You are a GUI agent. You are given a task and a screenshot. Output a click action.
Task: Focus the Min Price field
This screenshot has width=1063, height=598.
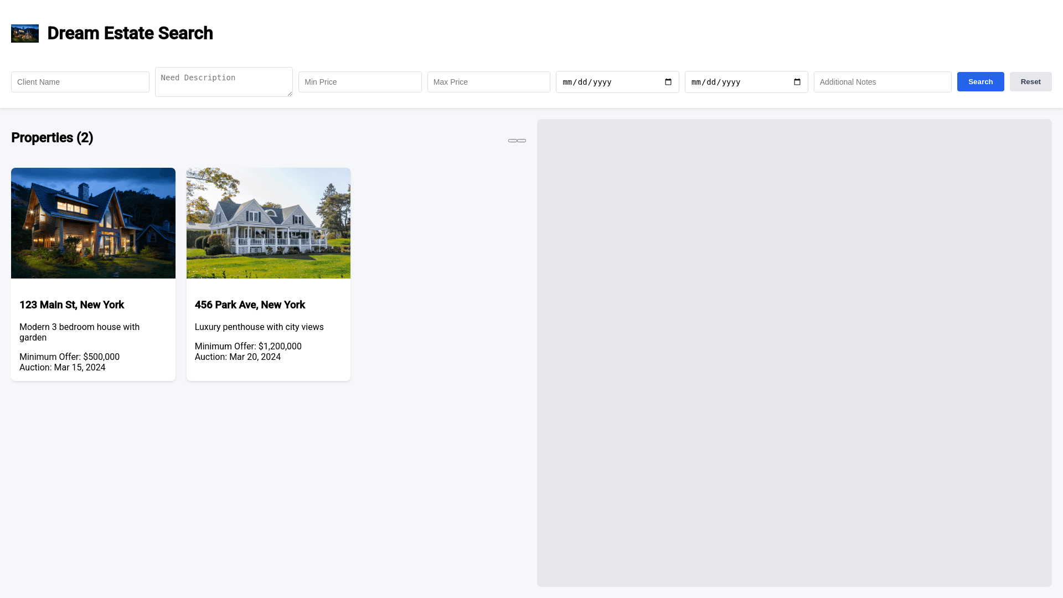(360, 82)
